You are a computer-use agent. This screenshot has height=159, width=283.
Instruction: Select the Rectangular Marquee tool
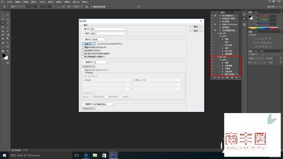(3, 15)
